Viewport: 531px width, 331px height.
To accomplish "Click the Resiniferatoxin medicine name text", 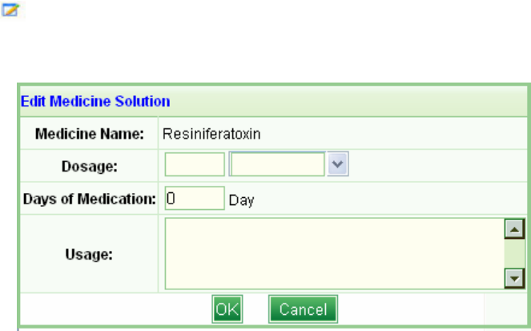I will point(211,133).
